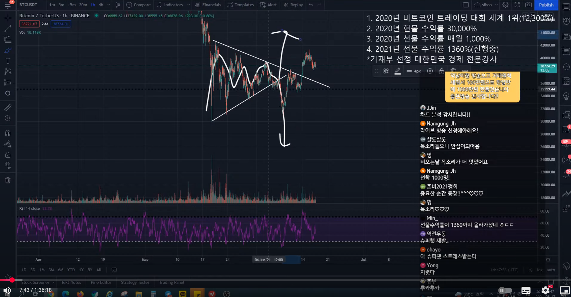This screenshot has height=297, width=571.
Task: Toggle magnet mode for drawings
Action: (8, 133)
